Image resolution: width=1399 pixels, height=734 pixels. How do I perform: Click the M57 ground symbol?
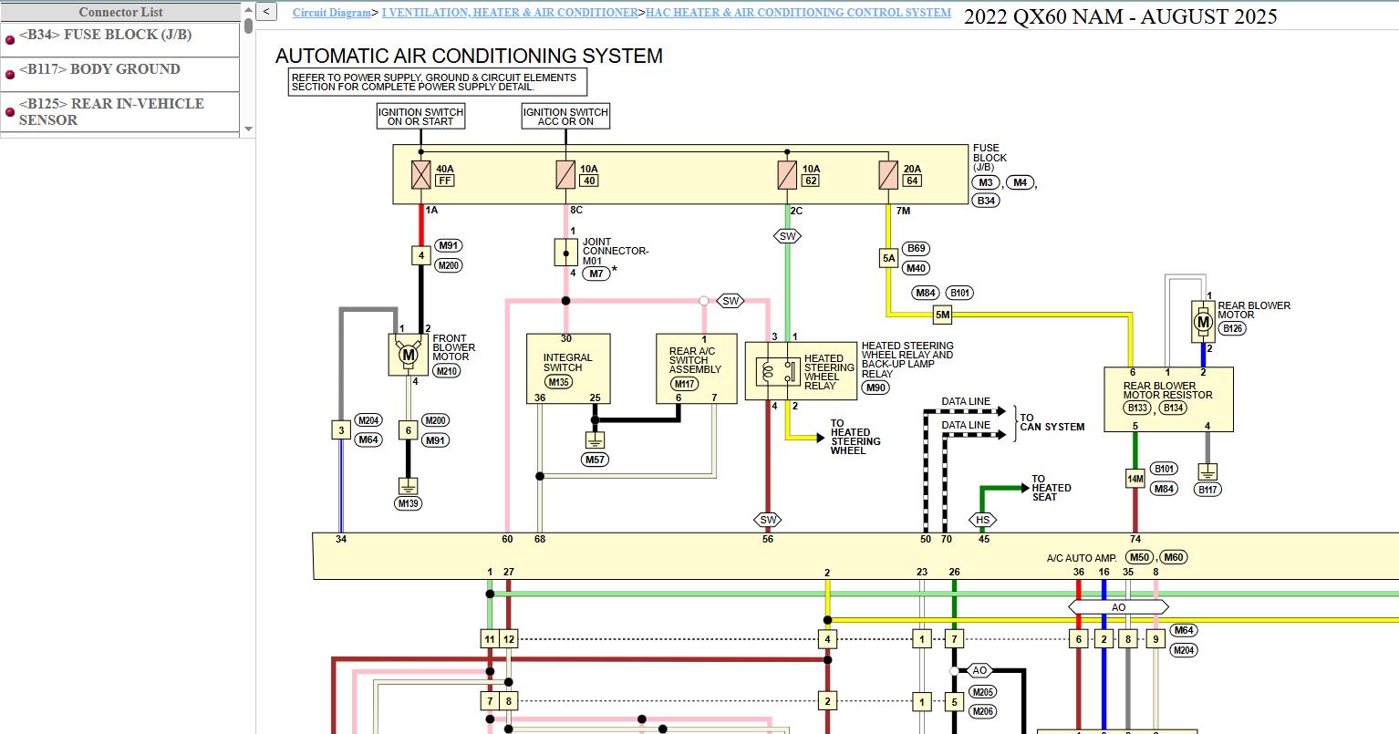tap(596, 440)
